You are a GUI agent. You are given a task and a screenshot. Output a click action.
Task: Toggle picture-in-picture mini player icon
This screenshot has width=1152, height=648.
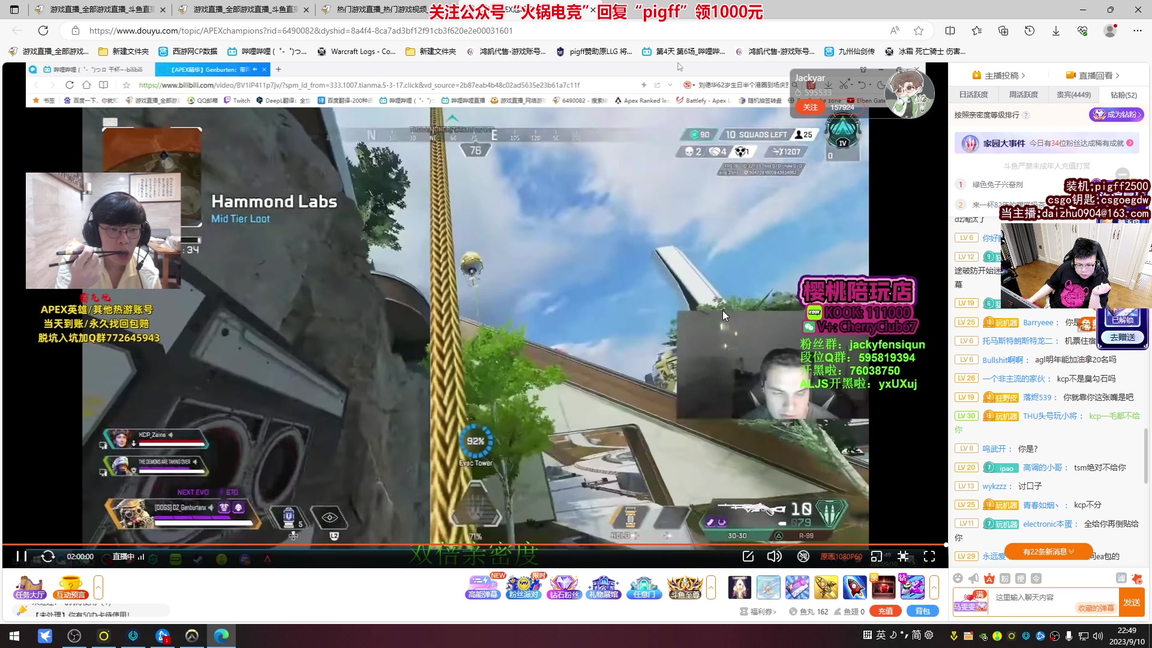(877, 556)
